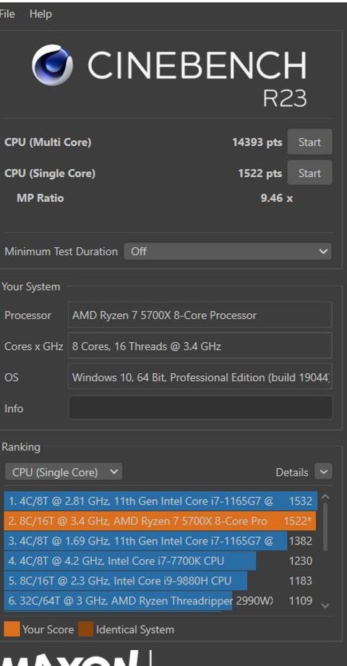The image size is (347, 666).
Task: Click the scroll-down arrow in the Ranking list
Action: (325, 606)
